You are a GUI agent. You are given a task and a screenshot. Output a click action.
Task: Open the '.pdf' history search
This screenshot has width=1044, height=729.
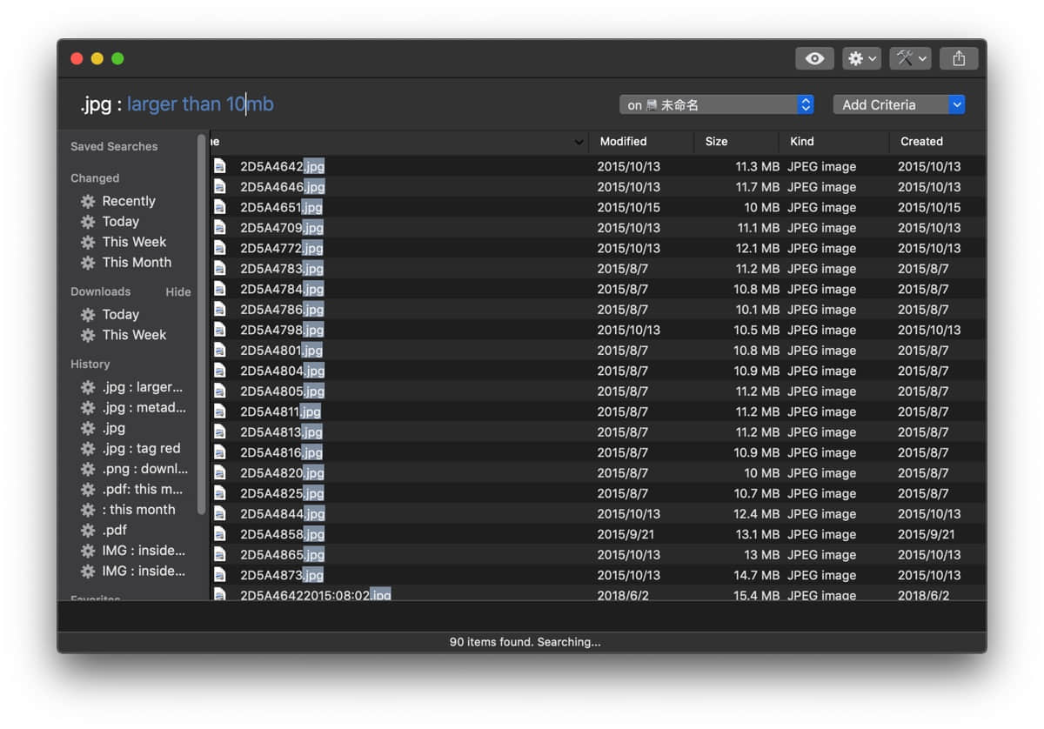point(114,530)
